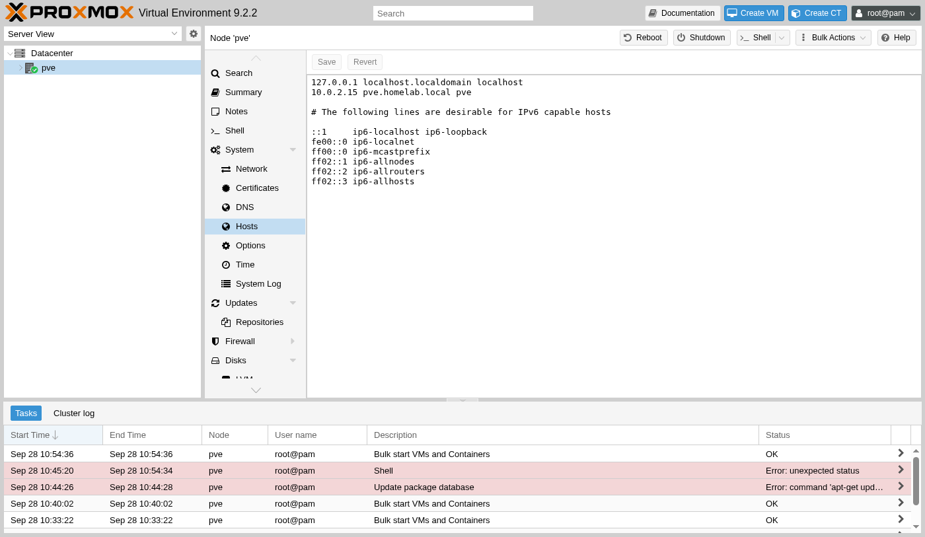Click the Save button
This screenshot has height=537, width=925.
[x=326, y=62]
